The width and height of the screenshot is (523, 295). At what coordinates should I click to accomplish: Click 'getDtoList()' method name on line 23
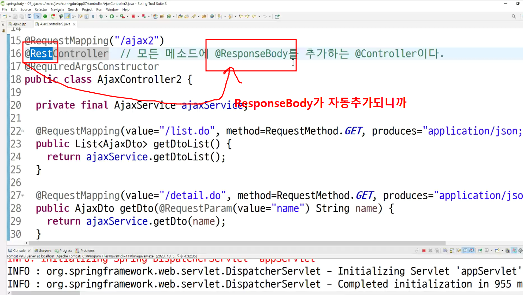187,144
